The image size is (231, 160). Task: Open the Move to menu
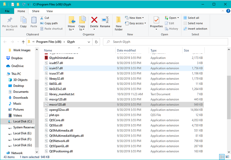click(71, 24)
